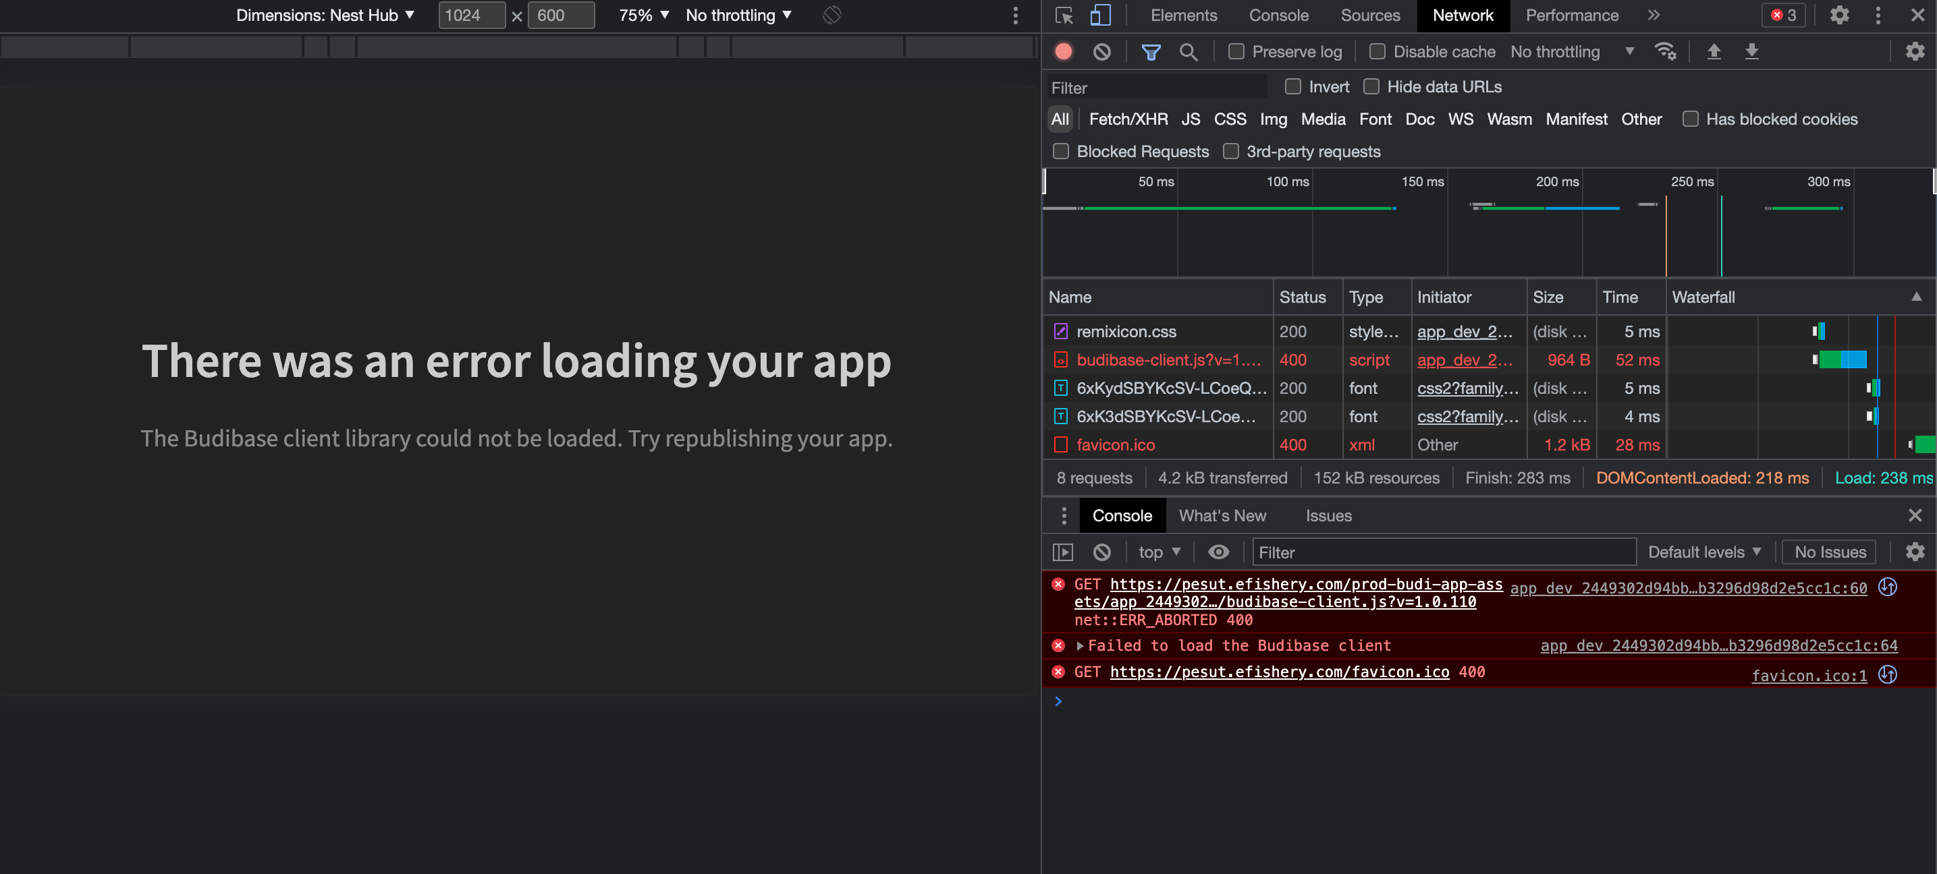This screenshot has height=874, width=1937.
Task: Open DevTools main settings gear
Action: tap(1839, 15)
